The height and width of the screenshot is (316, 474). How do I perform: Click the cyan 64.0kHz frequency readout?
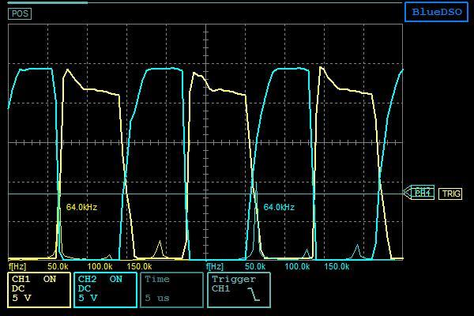coord(279,207)
